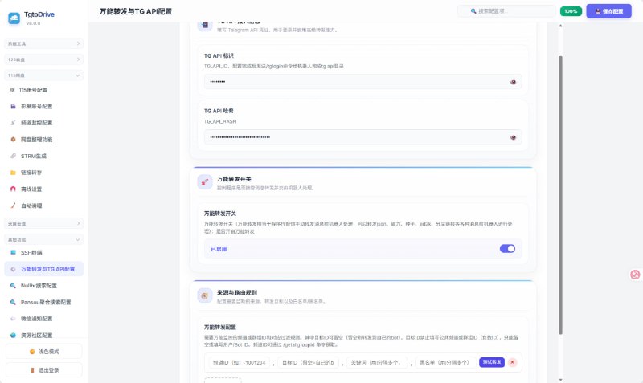Click the 测试转发 button
The width and height of the screenshot is (643, 383).
(492, 362)
